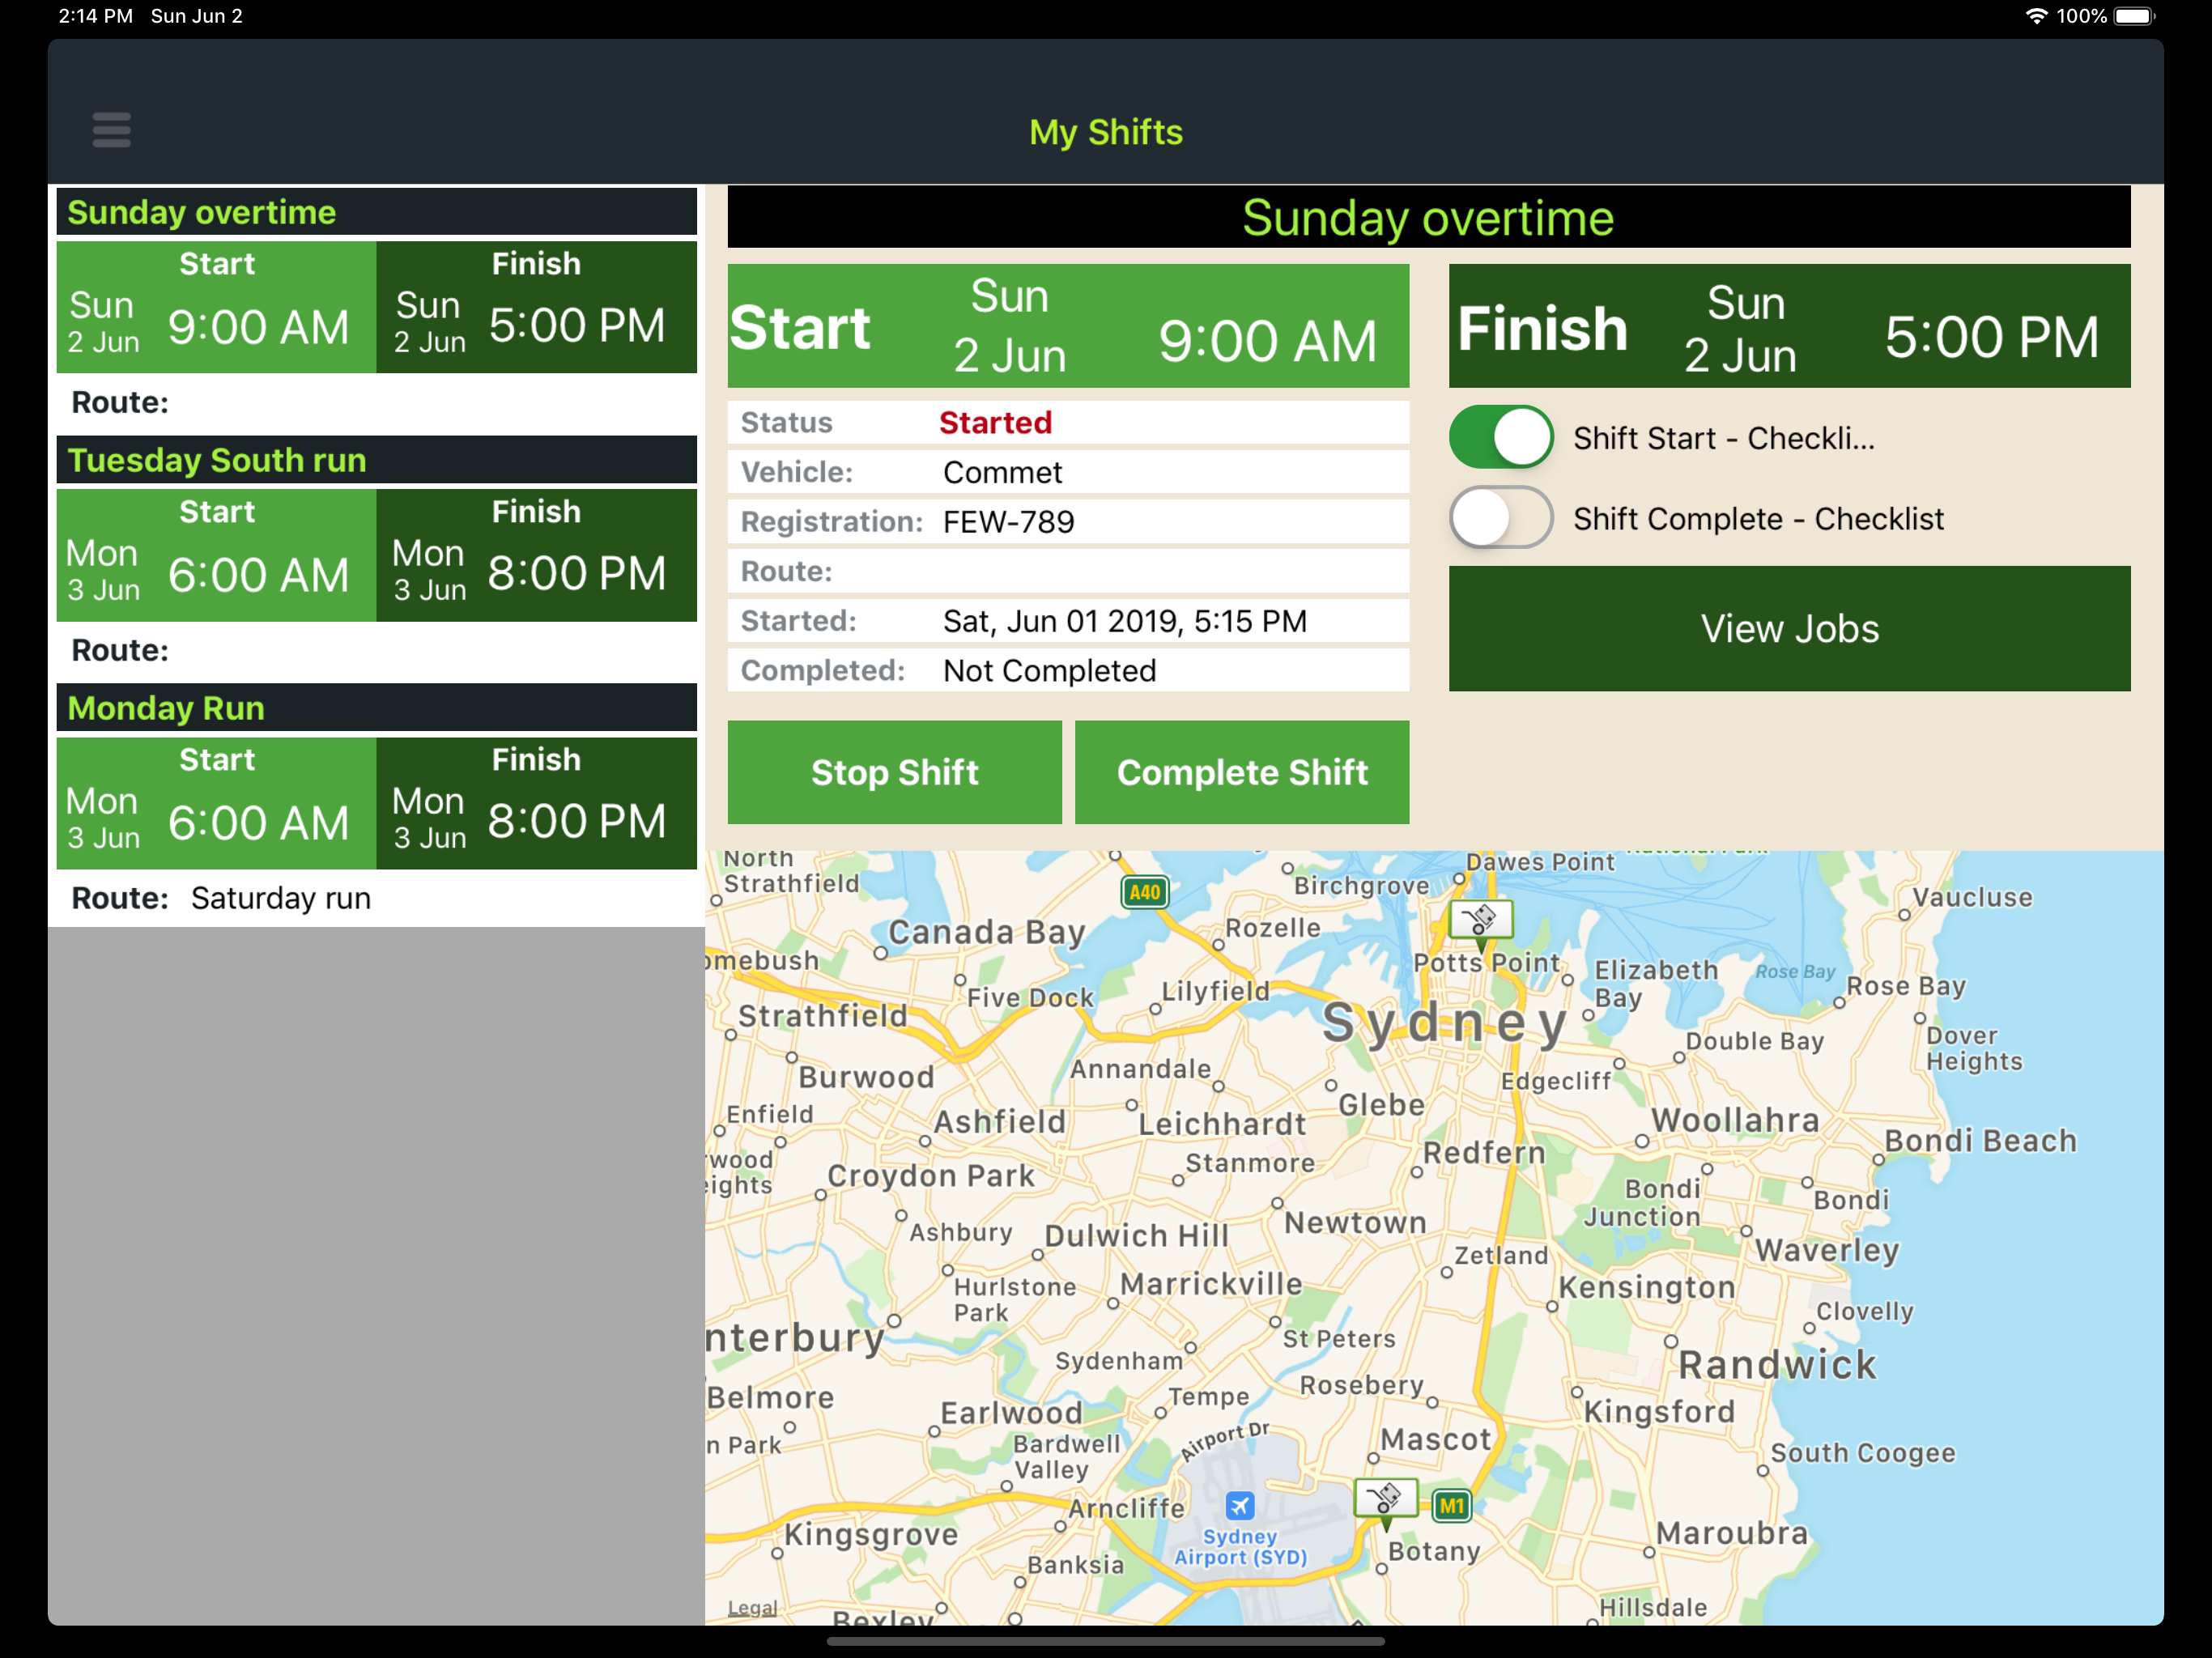Click the Maroubra label on the map
The height and width of the screenshot is (1658, 2212).
click(1732, 1532)
